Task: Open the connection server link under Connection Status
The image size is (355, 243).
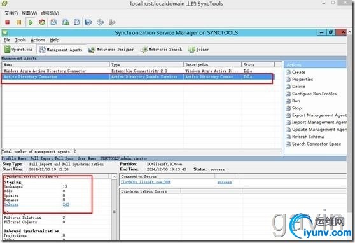Action: click(x=145, y=182)
